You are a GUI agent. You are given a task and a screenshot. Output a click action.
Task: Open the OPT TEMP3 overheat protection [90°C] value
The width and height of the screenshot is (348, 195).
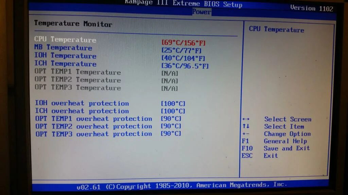coord(171,133)
